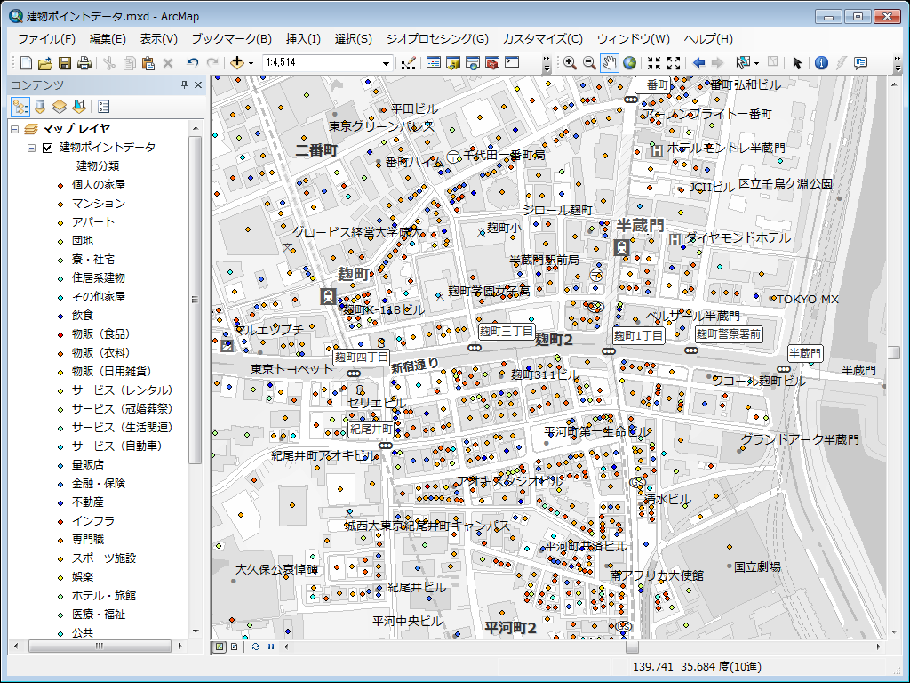Click Fixed Zoom Out arrows
The image size is (910, 683).
coord(674,63)
